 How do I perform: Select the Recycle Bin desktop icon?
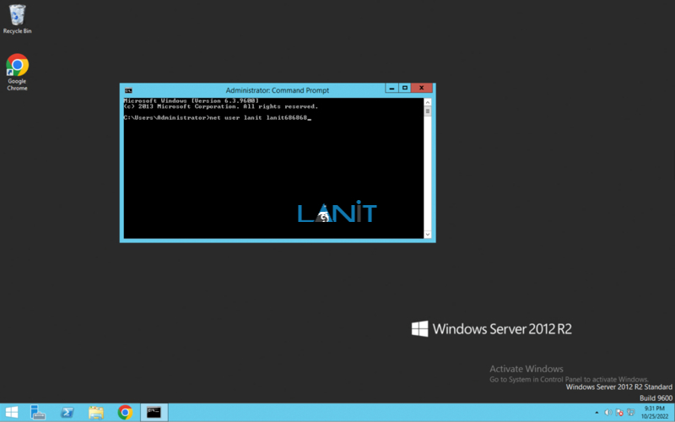pyautogui.click(x=17, y=19)
